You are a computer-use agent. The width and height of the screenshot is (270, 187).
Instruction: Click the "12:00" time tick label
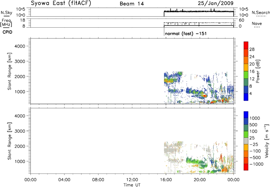point(132,180)
